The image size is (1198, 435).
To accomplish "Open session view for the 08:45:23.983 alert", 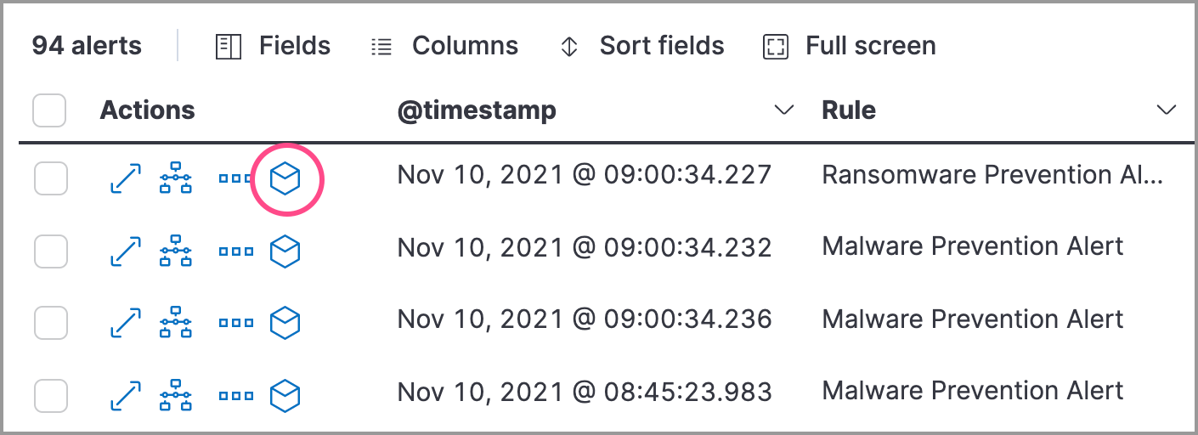I will click(285, 395).
